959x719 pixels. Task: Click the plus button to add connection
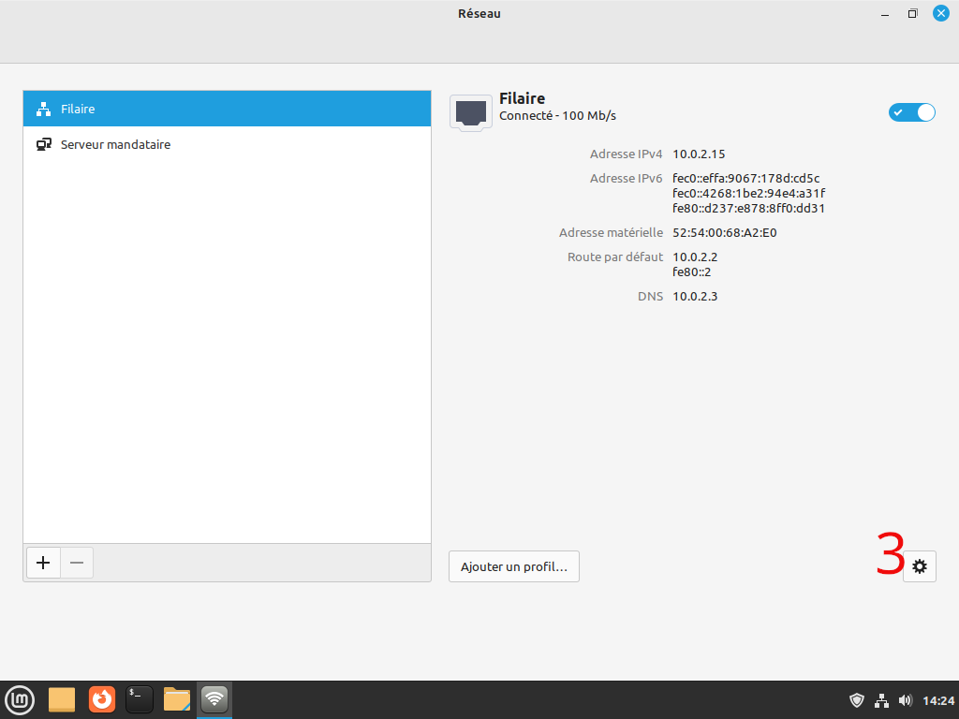43,563
